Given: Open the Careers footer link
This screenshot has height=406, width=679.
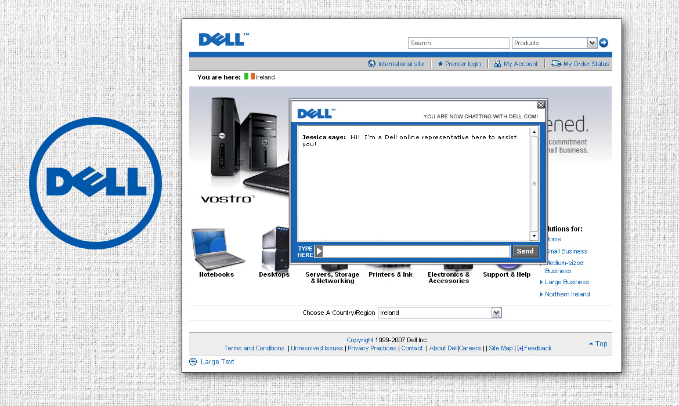Looking at the screenshot, I should (x=470, y=348).
